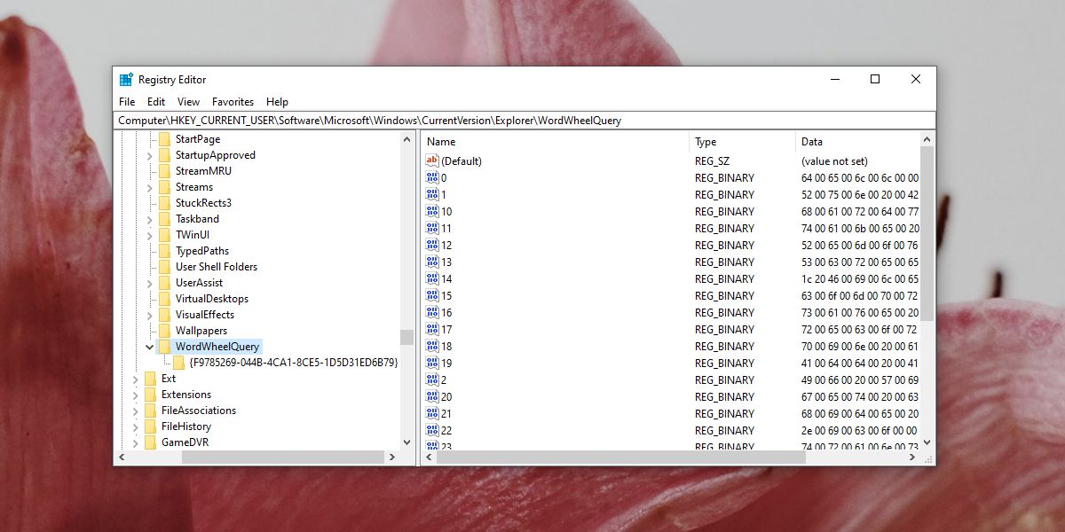Click the binary icon of value 0
1065x532 pixels.
tap(432, 177)
